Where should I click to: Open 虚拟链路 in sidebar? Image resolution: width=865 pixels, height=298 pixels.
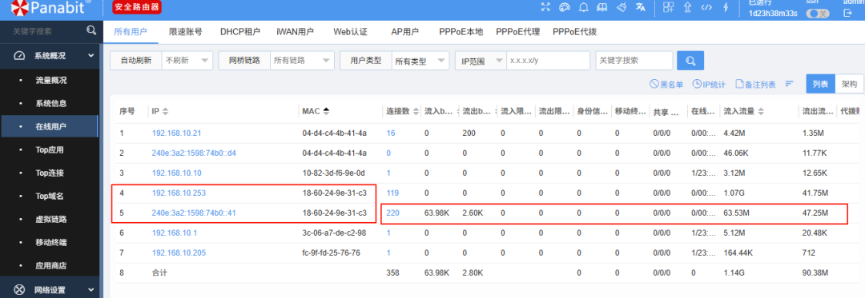[x=50, y=219]
